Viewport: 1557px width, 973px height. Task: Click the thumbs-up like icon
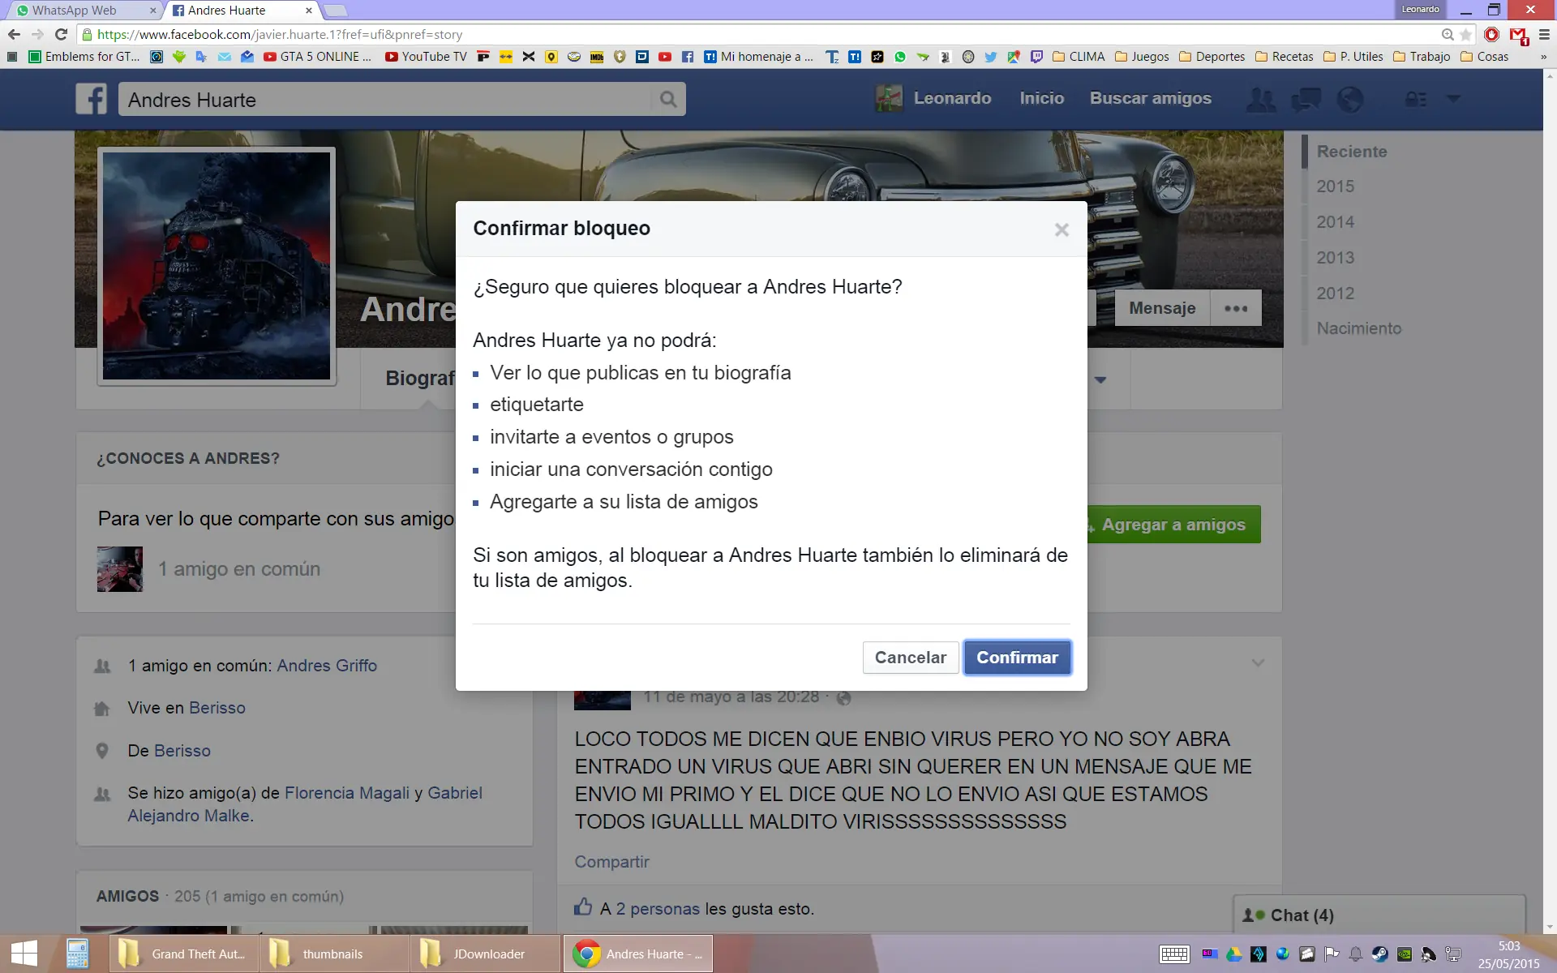coord(583,907)
